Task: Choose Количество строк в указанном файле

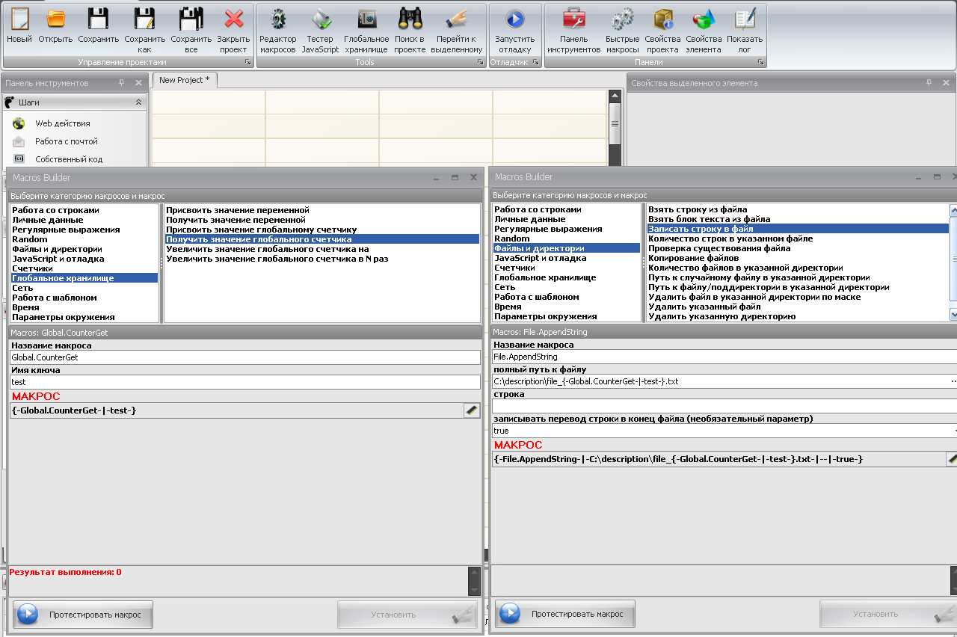Action: tap(730, 239)
